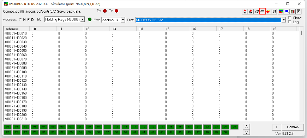Click the square-wave signal icon
The width and height of the screenshot is (307, 138).
click(x=274, y=12)
